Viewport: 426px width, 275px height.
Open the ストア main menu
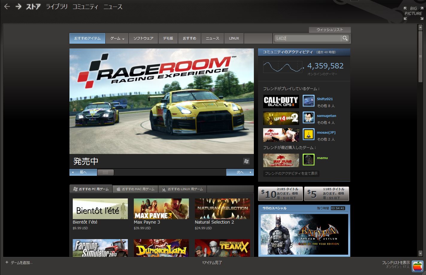point(33,7)
